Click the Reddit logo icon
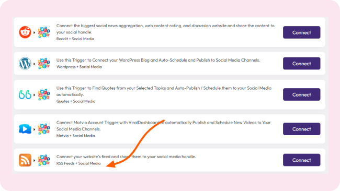Viewport: 340px width, 191px height. tap(25, 32)
